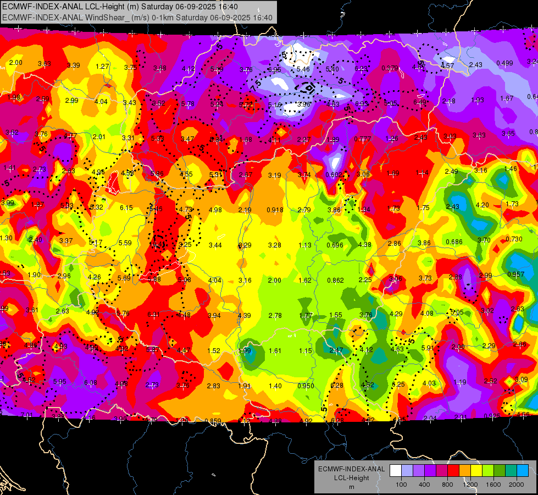Click the wind shear value 1.19
The height and width of the screenshot is (495, 538).
(460, 382)
